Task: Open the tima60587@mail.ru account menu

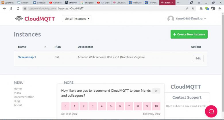Action: tap(191, 19)
